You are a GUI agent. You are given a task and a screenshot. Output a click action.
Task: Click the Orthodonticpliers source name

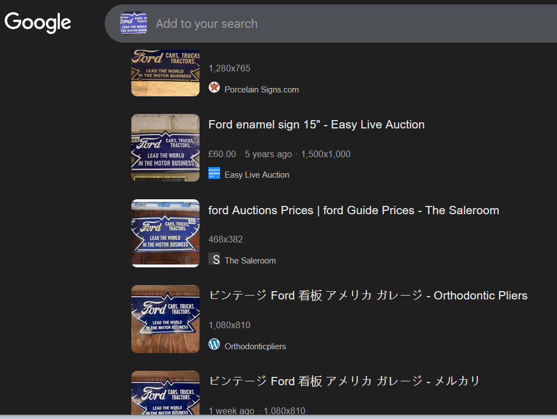click(255, 346)
